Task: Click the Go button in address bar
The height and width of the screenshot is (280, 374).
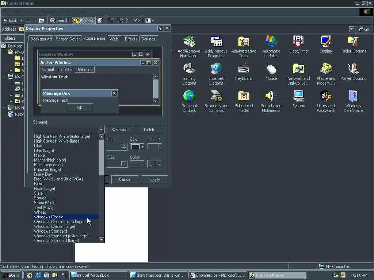Action: [364, 29]
